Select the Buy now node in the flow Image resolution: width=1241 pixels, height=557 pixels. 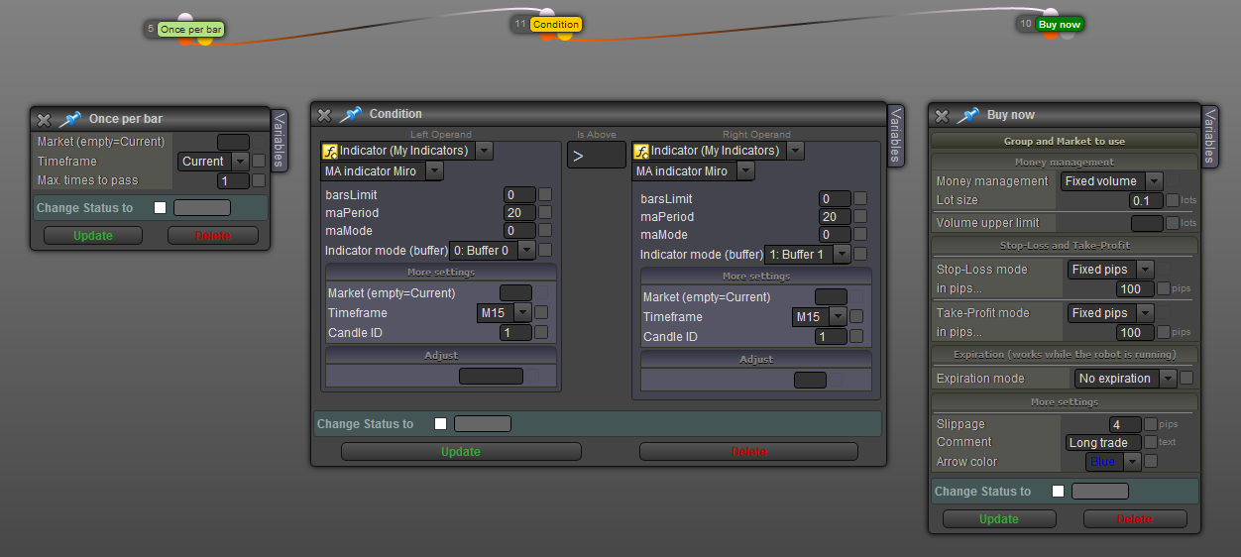[x=1059, y=24]
